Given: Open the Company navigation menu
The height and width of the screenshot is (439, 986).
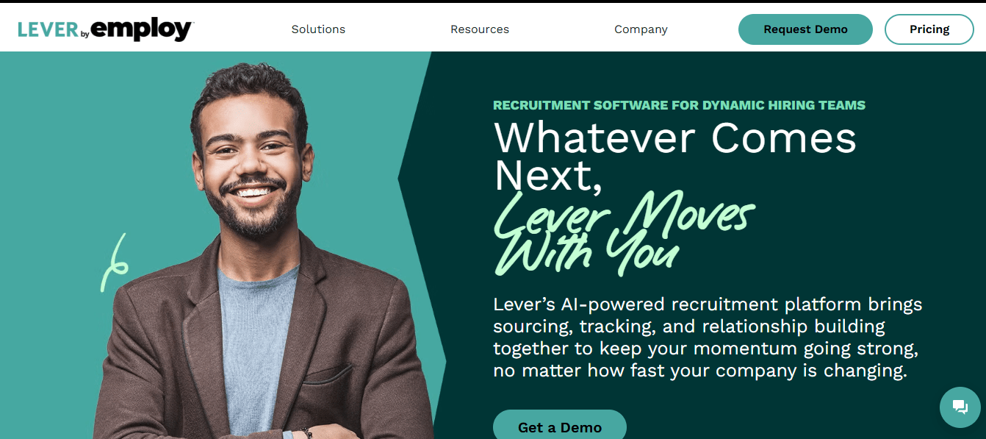Looking at the screenshot, I should tap(641, 29).
